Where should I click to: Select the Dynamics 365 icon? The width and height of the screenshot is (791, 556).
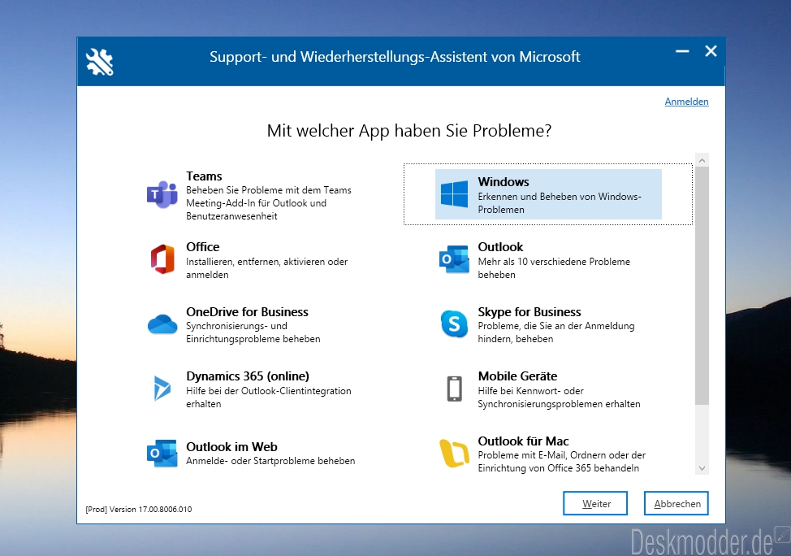tap(162, 389)
